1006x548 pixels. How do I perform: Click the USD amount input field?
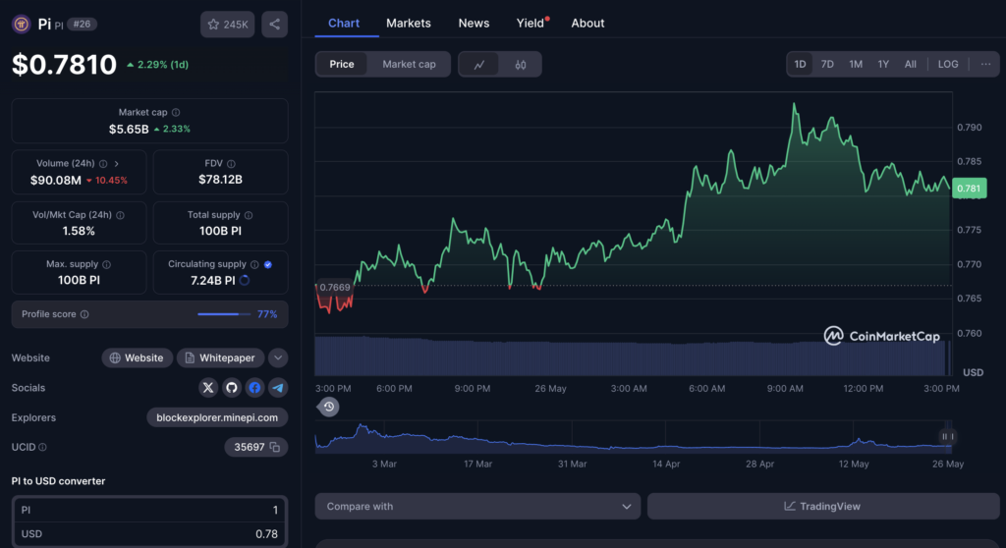pyautogui.click(x=149, y=534)
